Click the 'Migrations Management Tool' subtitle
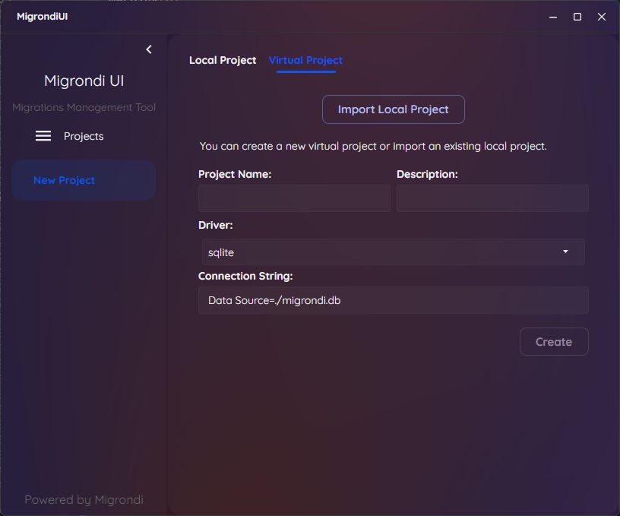The height and width of the screenshot is (516, 620). pos(84,108)
